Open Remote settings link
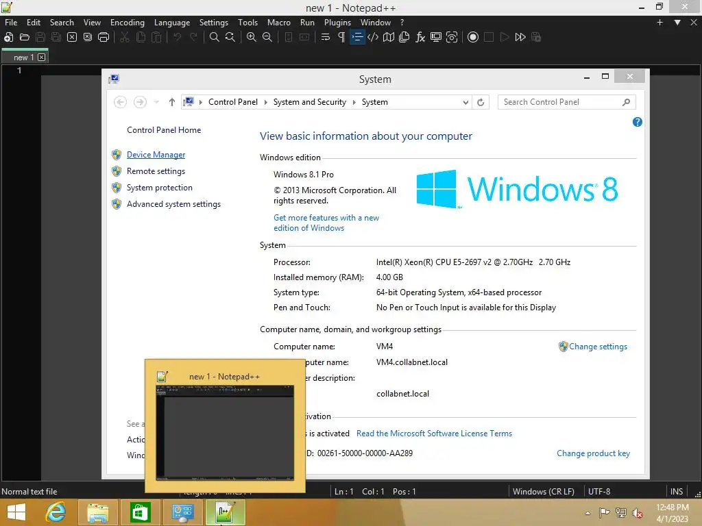 pos(156,171)
